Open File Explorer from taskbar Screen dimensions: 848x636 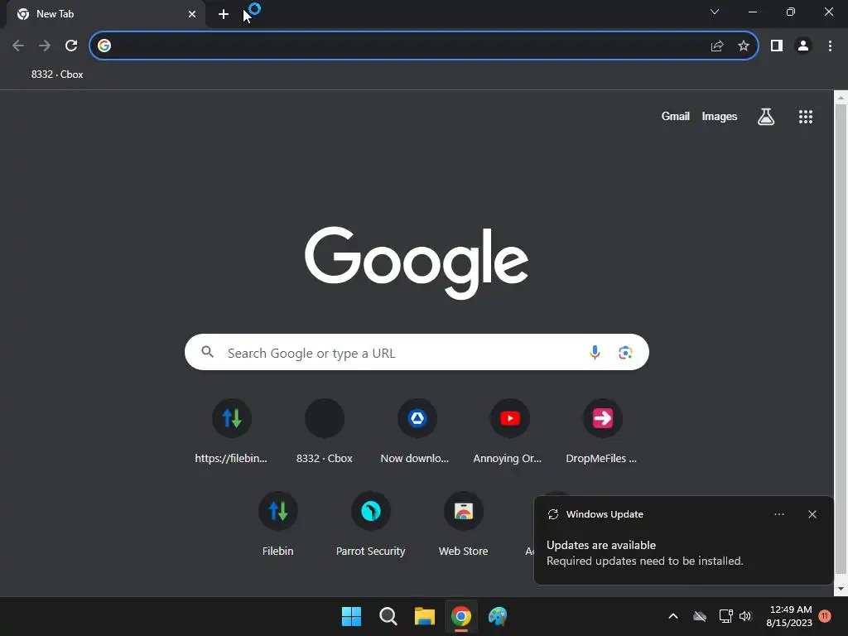point(425,616)
